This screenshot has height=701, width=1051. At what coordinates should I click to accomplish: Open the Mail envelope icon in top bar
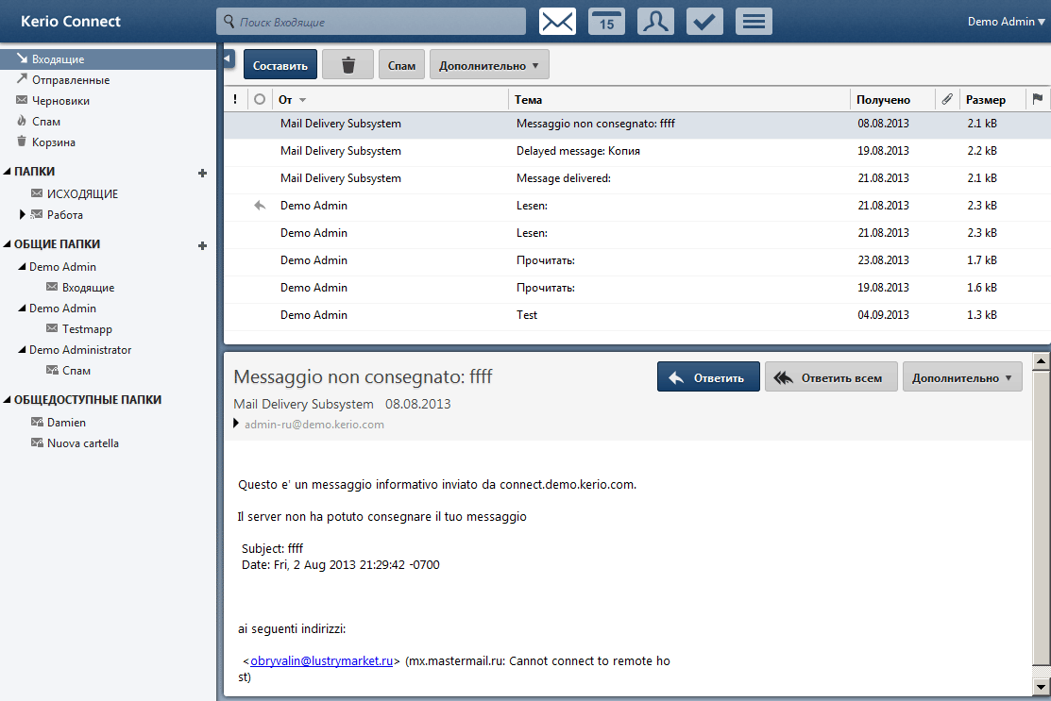point(557,22)
